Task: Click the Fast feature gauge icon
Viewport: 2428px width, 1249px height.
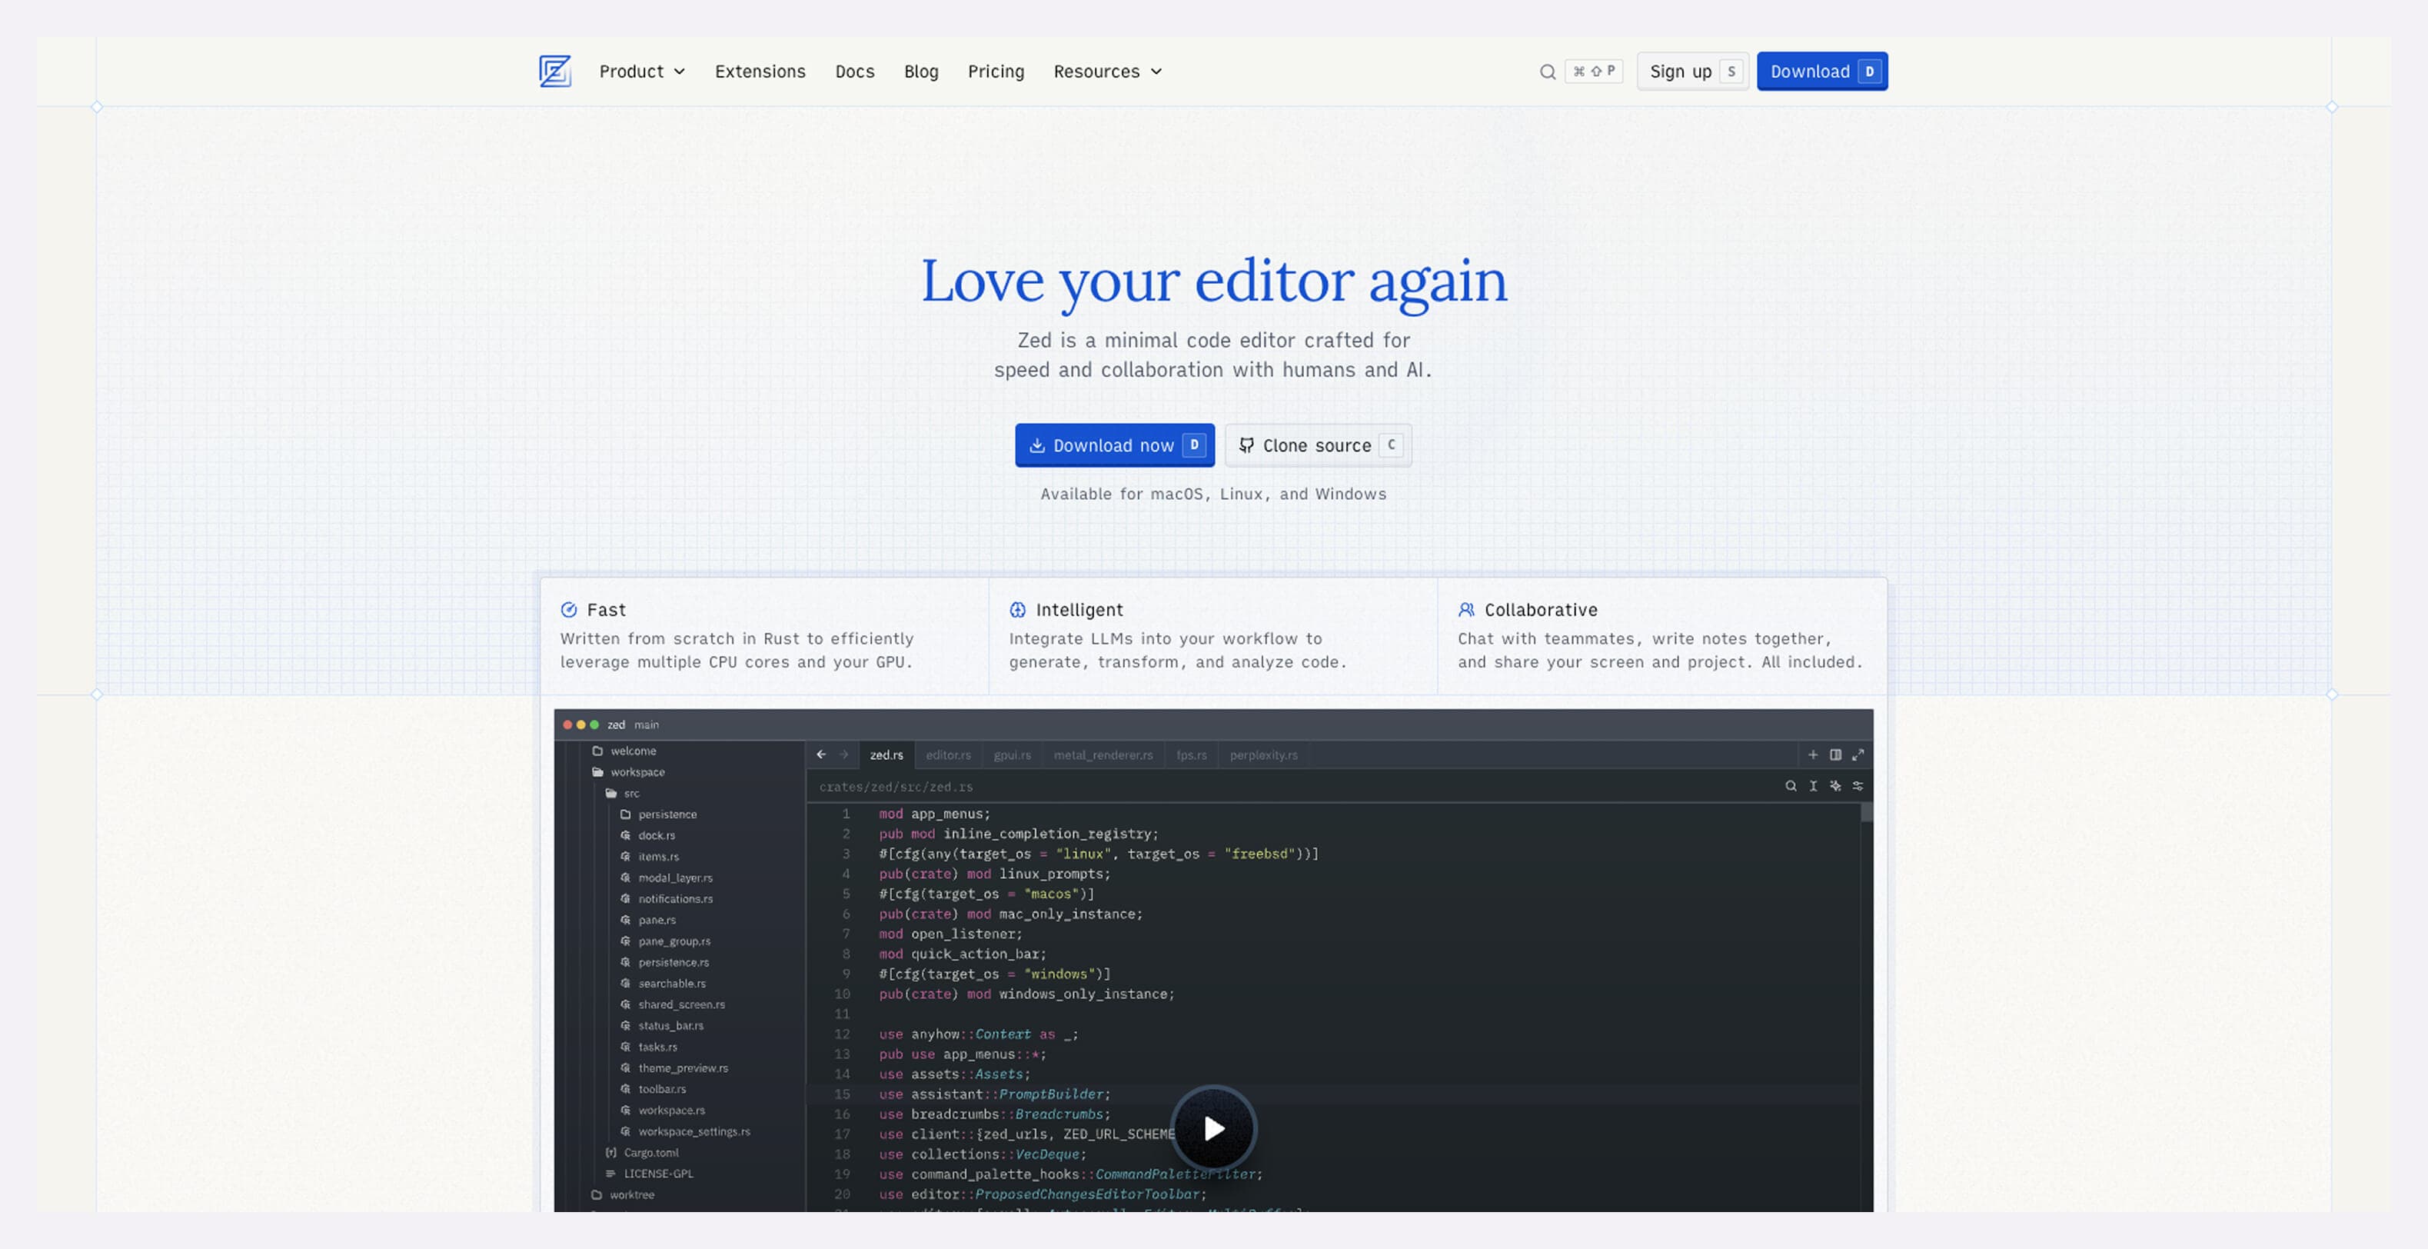Action: [x=568, y=610]
